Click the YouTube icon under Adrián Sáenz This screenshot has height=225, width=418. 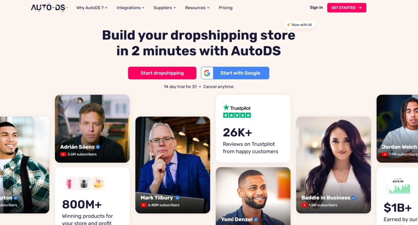pyautogui.click(x=63, y=154)
